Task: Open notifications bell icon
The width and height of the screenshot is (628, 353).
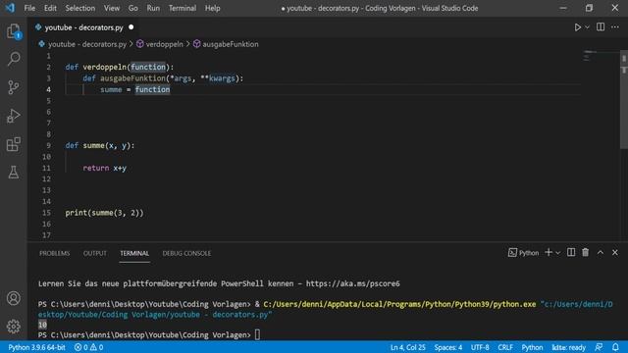Action: (615, 346)
